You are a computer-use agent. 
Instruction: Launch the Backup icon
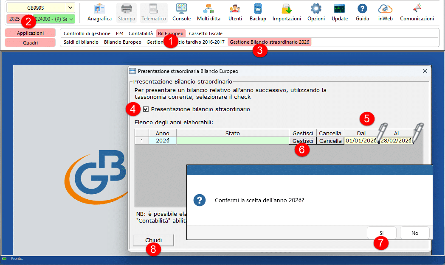click(258, 13)
